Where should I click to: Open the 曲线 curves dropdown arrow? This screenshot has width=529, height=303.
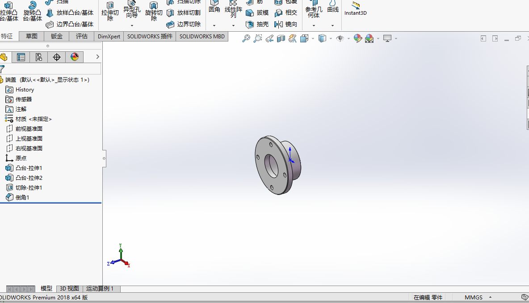tap(333, 25)
